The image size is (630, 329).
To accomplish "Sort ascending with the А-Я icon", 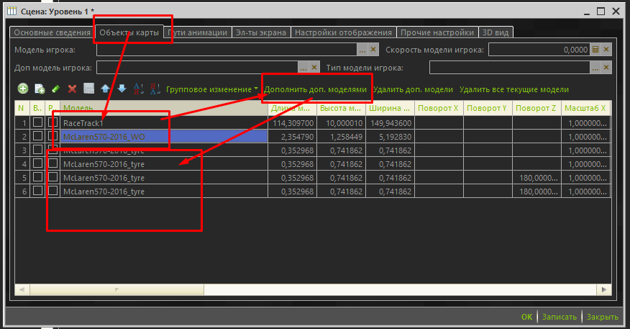I will (x=139, y=89).
